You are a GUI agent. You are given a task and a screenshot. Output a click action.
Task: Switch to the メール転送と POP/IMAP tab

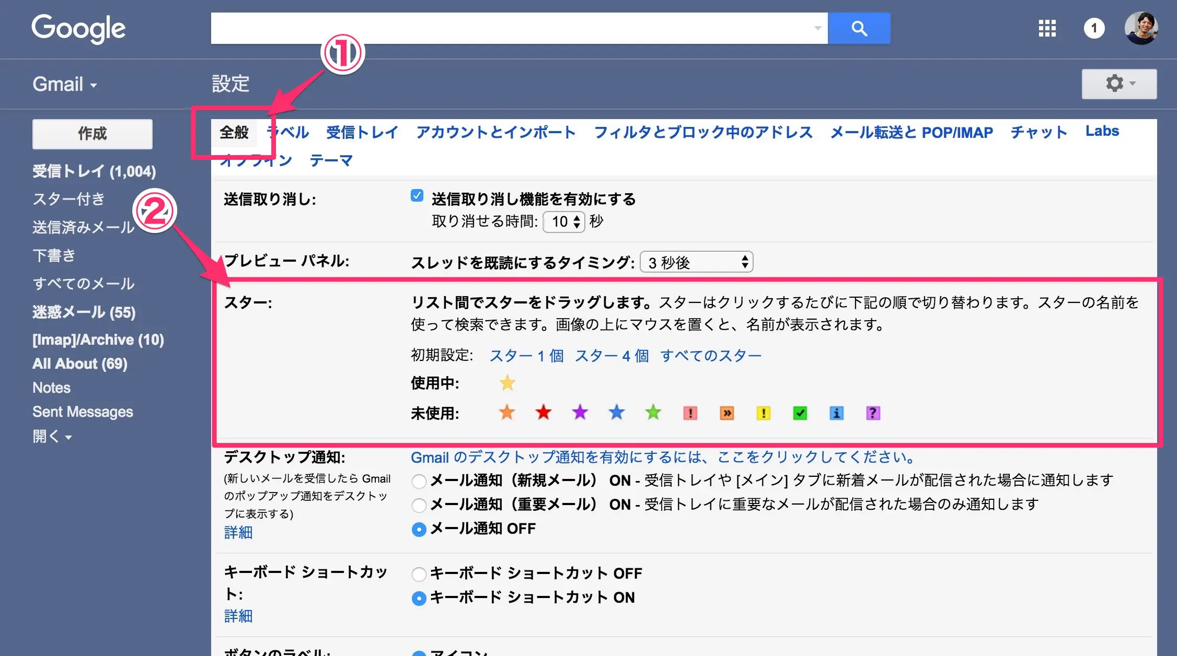click(x=912, y=133)
